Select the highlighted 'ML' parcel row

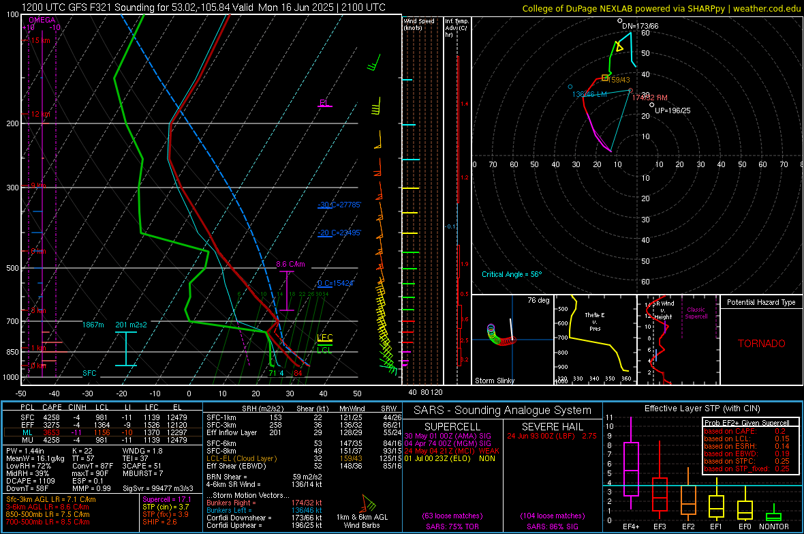[103, 432]
